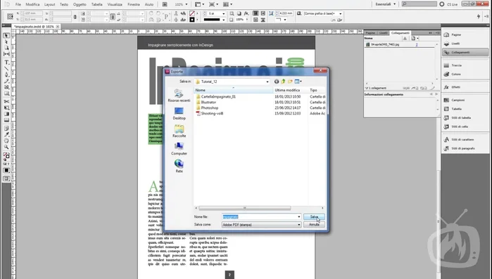Select the Scissors tool in the toolbox
Screen dimensions: 492x279
(6, 101)
